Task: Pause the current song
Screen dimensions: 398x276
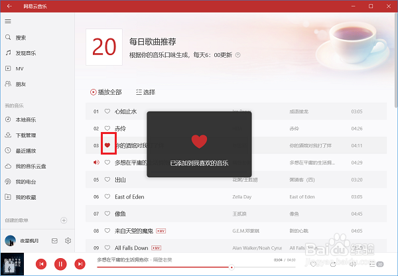Action: (60, 264)
